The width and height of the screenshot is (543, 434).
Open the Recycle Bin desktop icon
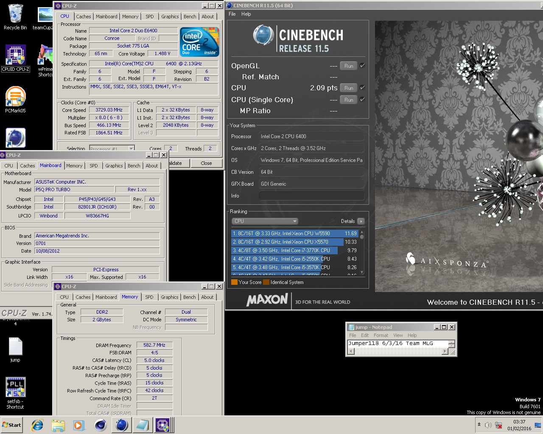(x=15, y=17)
